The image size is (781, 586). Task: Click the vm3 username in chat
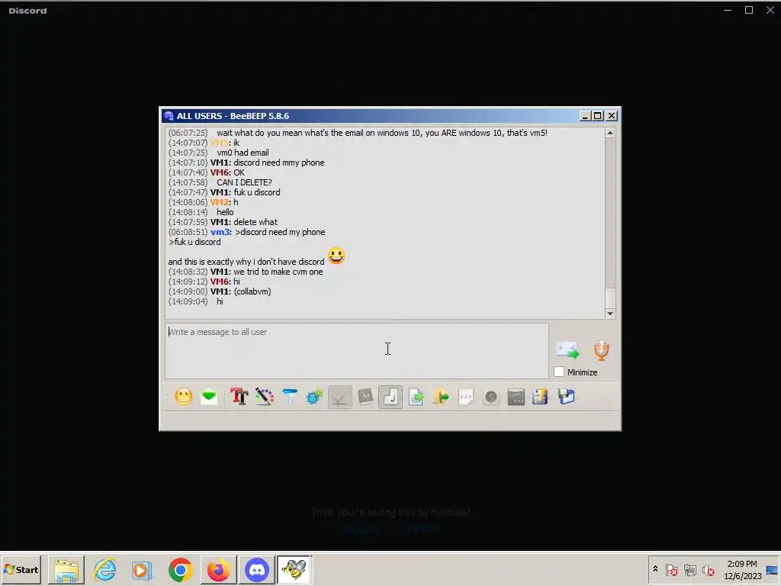[221, 232]
